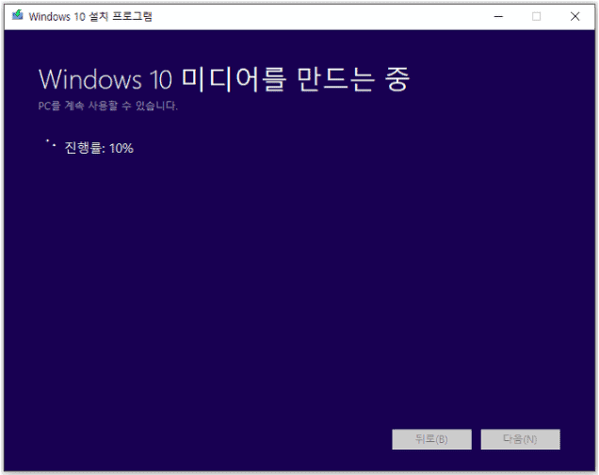This screenshot has width=599, height=475.
Task: Click the heading Windows 10 미디어를 만드는 중
Action: tap(224, 79)
